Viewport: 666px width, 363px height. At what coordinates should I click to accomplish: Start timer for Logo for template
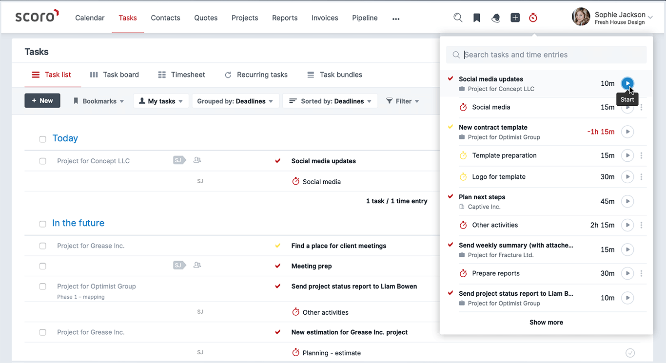point(627,177)
